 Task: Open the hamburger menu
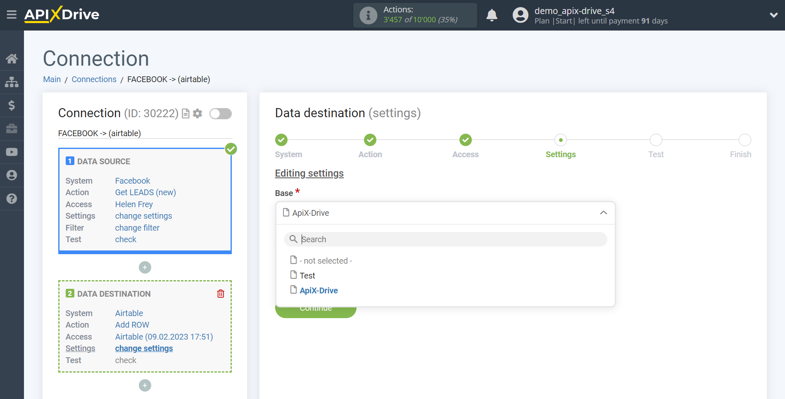point(12,15)
